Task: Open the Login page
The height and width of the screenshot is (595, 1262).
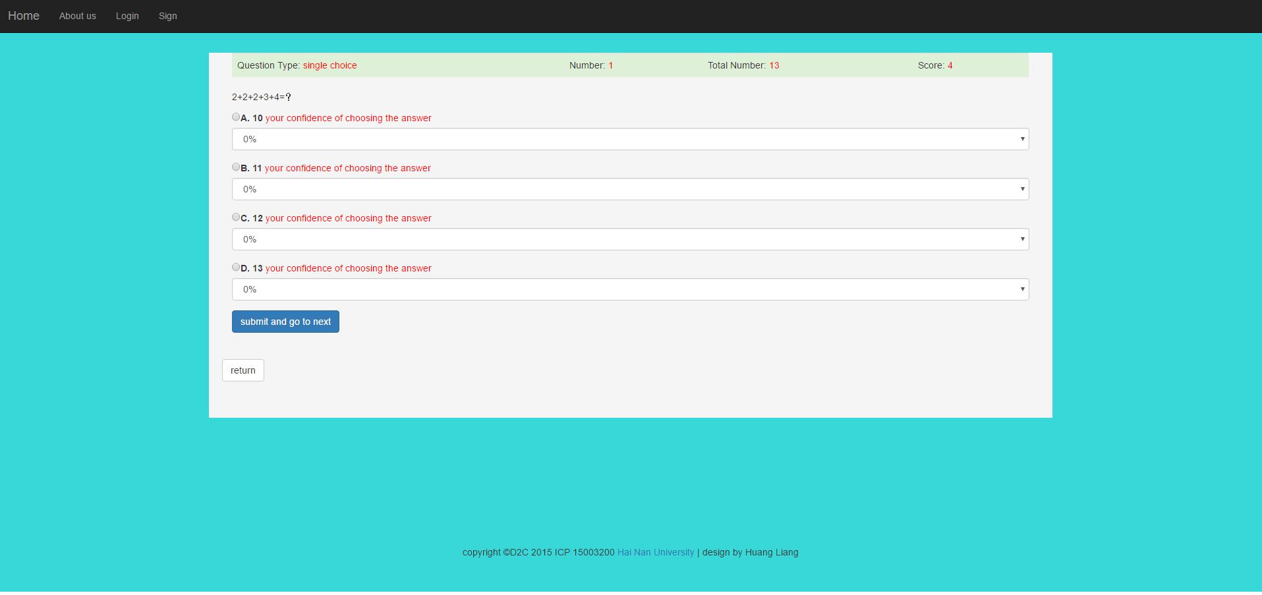Action: pos(127,16)
